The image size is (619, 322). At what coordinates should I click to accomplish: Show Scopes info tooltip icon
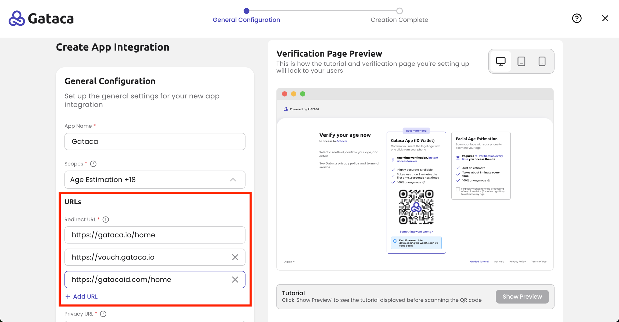pyautogui.click(x=93, y=164)
